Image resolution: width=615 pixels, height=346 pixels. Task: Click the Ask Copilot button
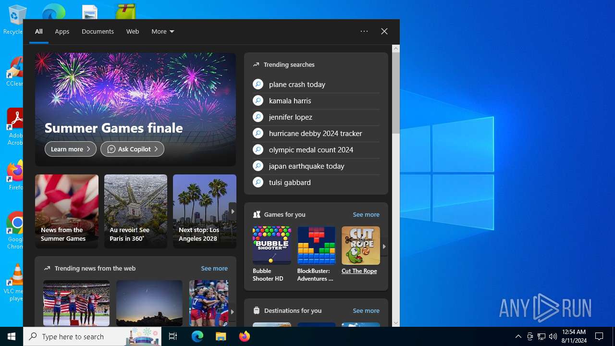132,149
